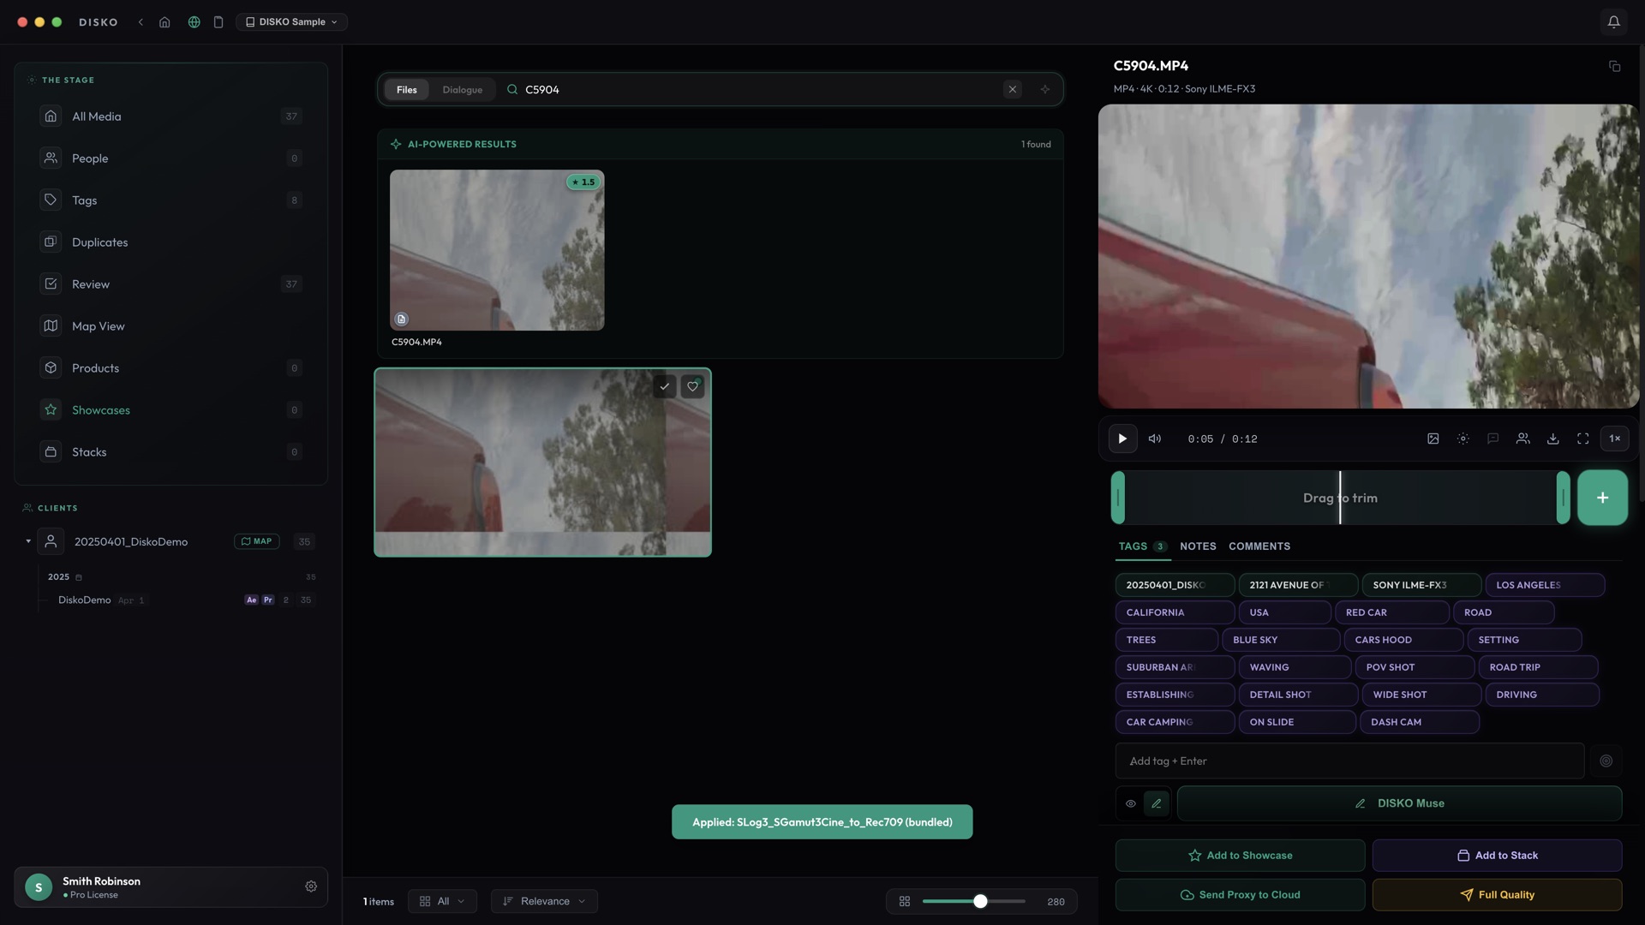Open the Relevance sort dropdown
This screenshot has width=1645, height=925.
[x=544, y=901]
